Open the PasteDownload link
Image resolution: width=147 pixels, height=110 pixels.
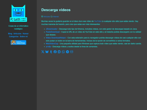pyautogui.click(x=53, y=32)
